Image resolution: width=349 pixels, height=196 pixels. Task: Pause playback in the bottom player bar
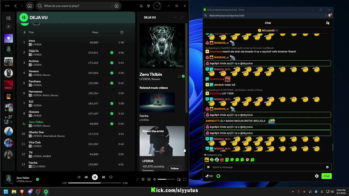tap(95, 177)
